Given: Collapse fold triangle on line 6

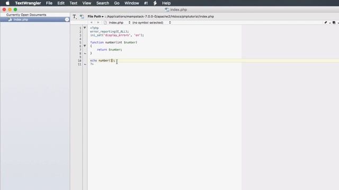Looking at the screenshot, I should (85, 46).
